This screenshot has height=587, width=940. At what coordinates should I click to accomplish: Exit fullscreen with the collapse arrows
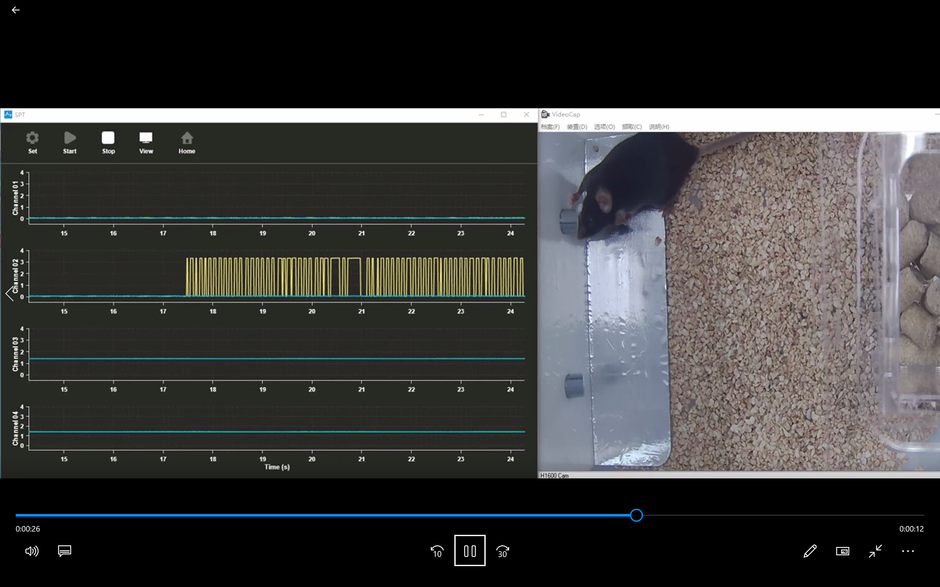pyautogui.click(x=875, y=551)
